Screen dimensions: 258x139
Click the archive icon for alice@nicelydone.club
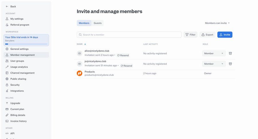coord(230,53)
